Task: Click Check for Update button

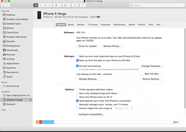Action: [88, 46]
